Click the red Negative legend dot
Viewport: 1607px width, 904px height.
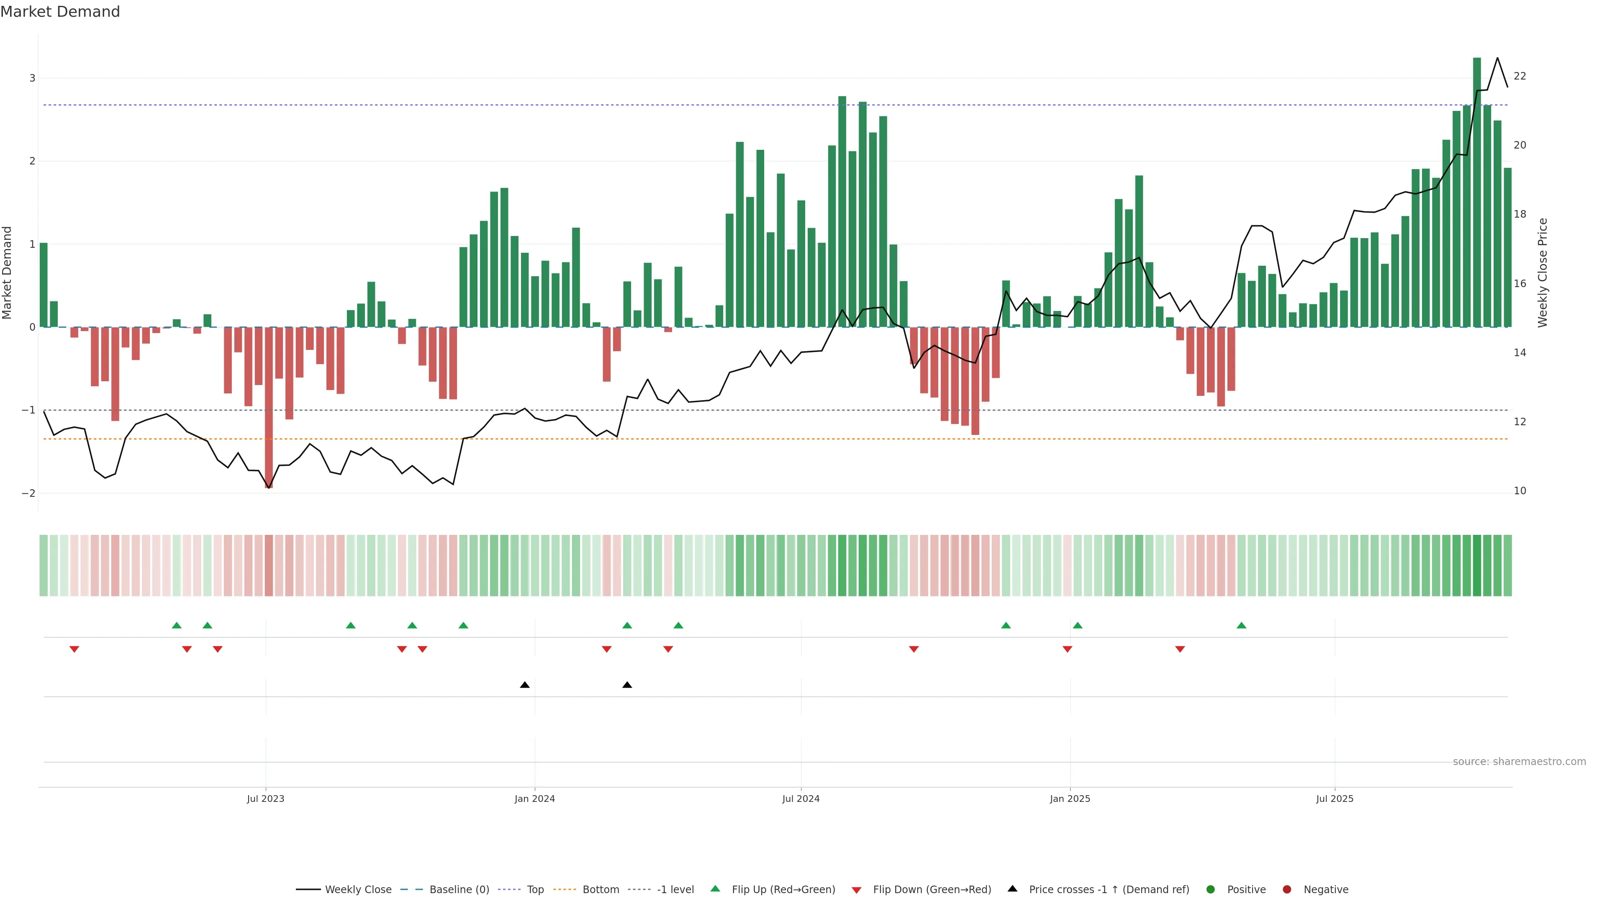(x=1287, y=890)
